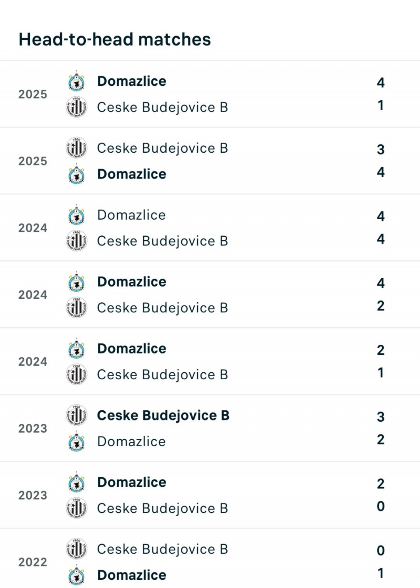Click Domazlice crest in the 4-1 match

pos(77,81)
